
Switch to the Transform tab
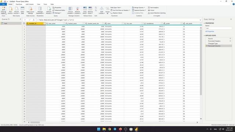[19, 4]
